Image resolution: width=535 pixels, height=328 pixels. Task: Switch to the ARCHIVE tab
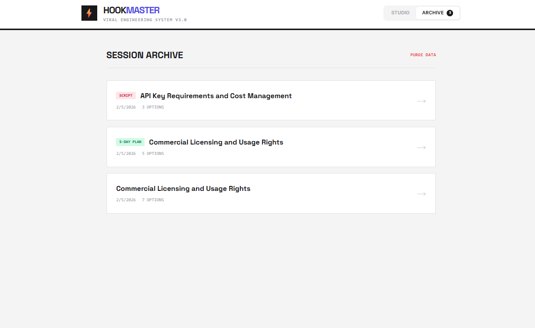(x=432, y=13)
